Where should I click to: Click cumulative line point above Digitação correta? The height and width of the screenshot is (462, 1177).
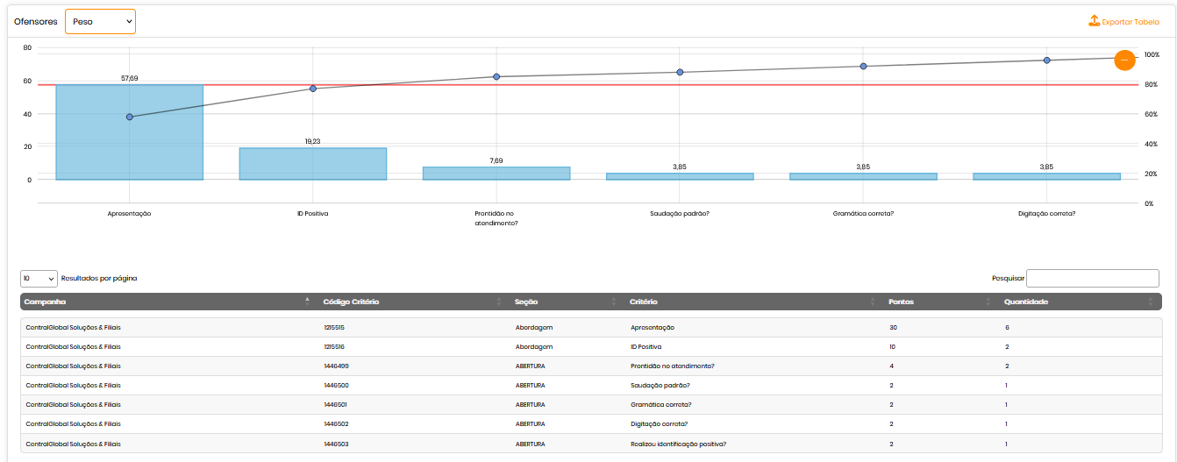pyautogui.click(x=1046, y=60)
